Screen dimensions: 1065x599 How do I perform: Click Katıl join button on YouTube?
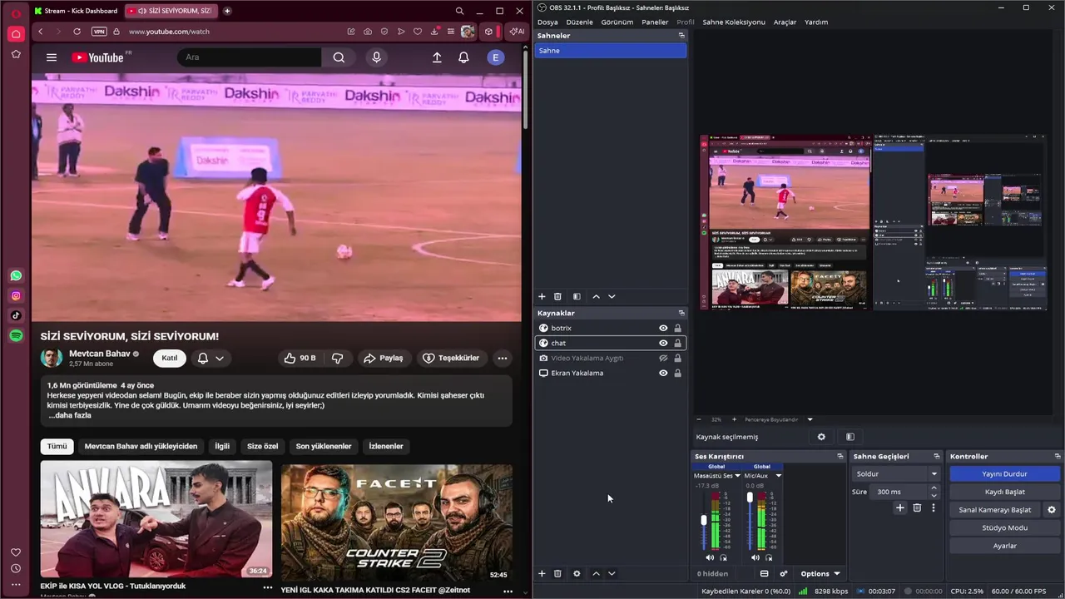coord(170,358)
